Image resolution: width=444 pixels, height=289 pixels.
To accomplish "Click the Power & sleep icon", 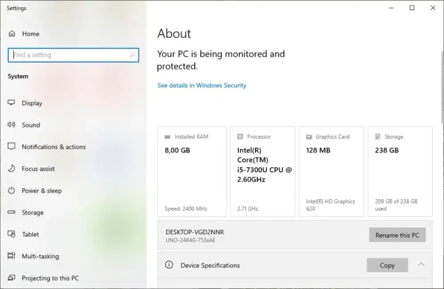I will [12, 190].
